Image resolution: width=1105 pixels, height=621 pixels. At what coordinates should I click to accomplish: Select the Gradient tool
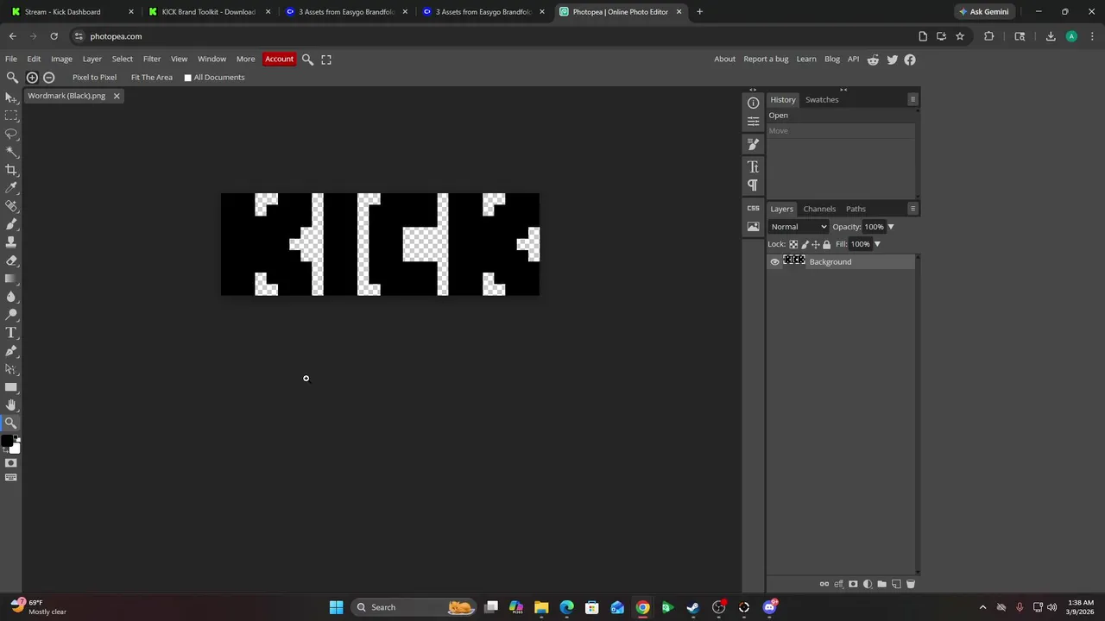coord(11,279)
